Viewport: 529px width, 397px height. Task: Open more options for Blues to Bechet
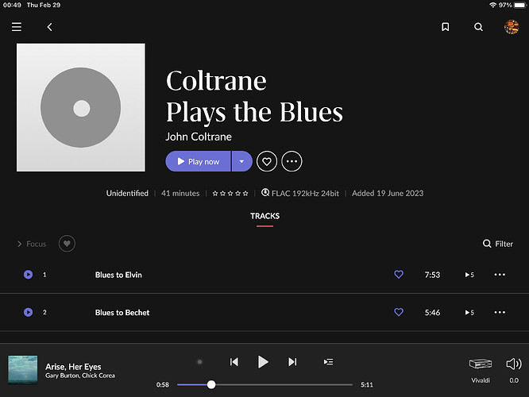pos(500,312)
